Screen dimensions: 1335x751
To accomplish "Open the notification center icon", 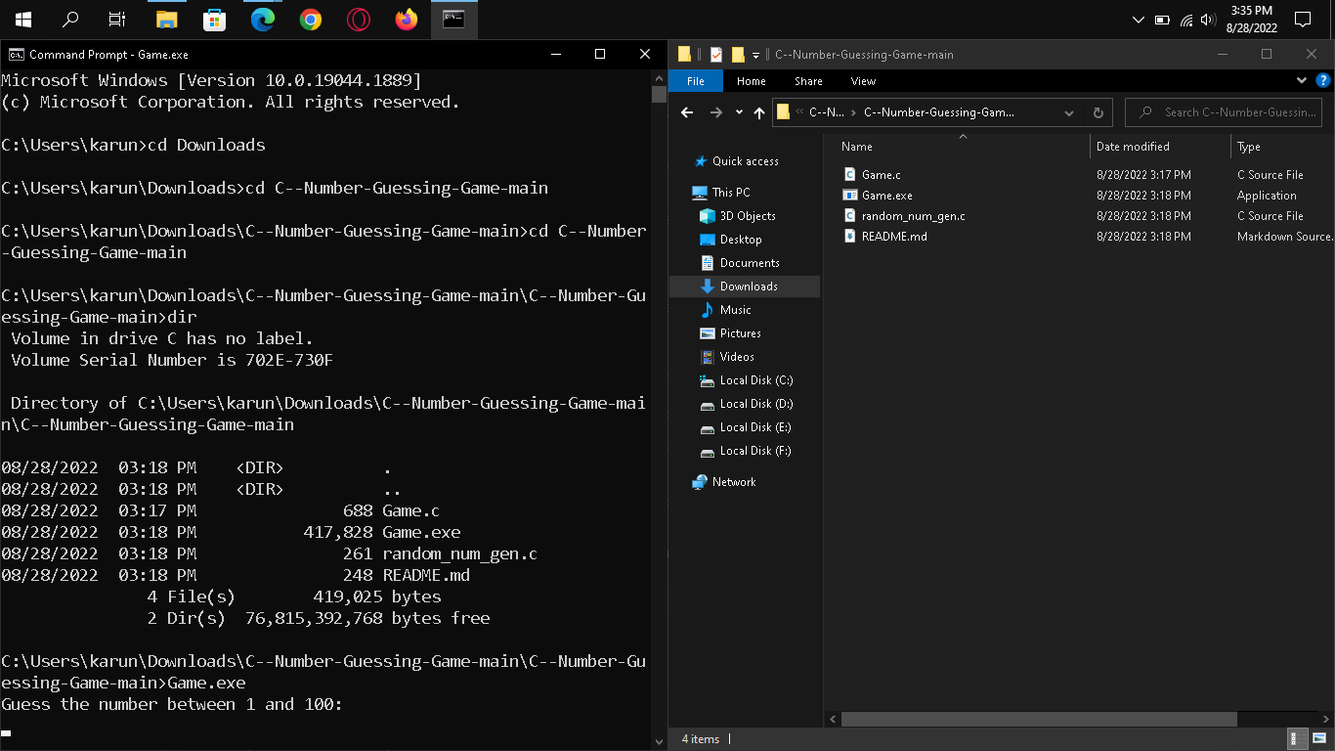I will pos(1302,20).
